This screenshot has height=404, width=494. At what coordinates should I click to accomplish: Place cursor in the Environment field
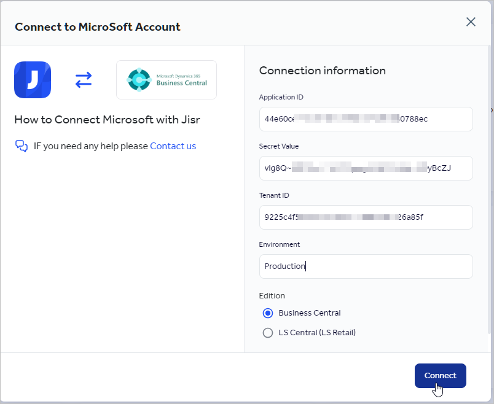[366, 266]
